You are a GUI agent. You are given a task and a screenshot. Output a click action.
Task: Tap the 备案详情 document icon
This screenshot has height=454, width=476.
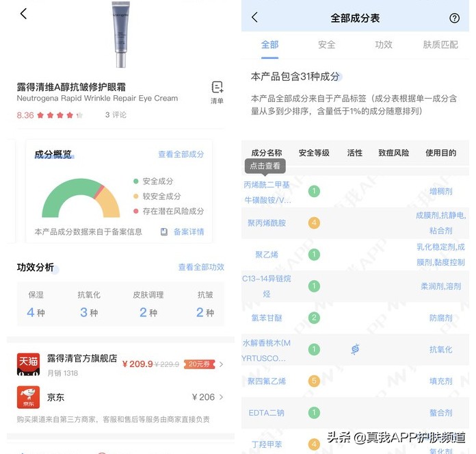pyautogui.click(x=164, y=232)
